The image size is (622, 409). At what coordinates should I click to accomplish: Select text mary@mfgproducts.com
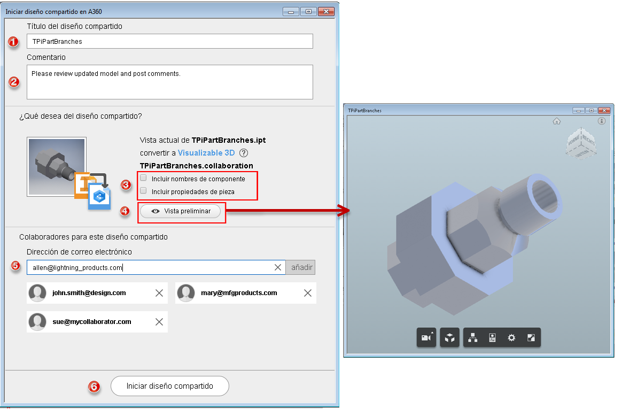coord(239,293)
